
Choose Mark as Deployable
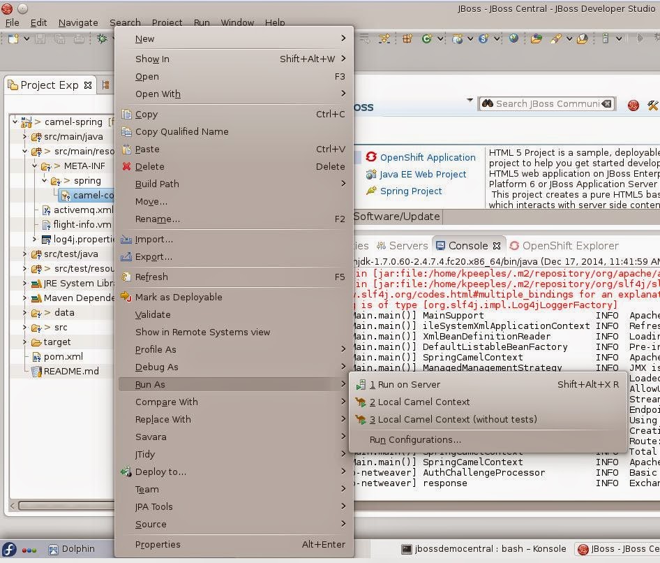234,297
